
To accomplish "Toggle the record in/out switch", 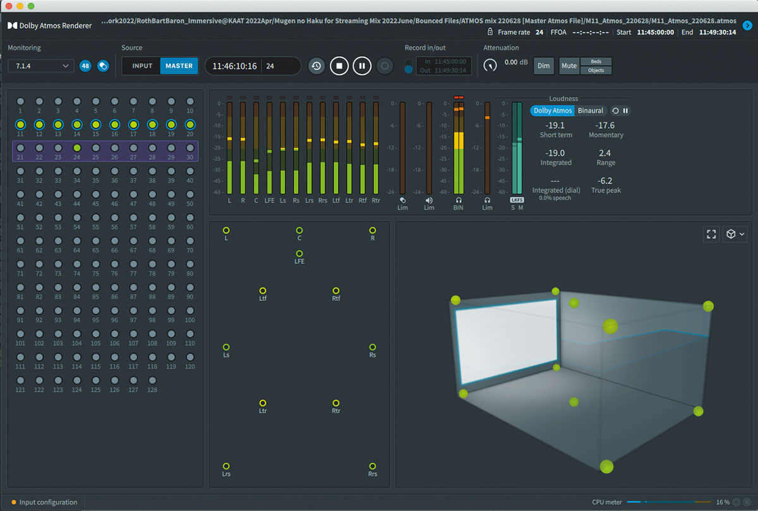I will pos(409,66).
